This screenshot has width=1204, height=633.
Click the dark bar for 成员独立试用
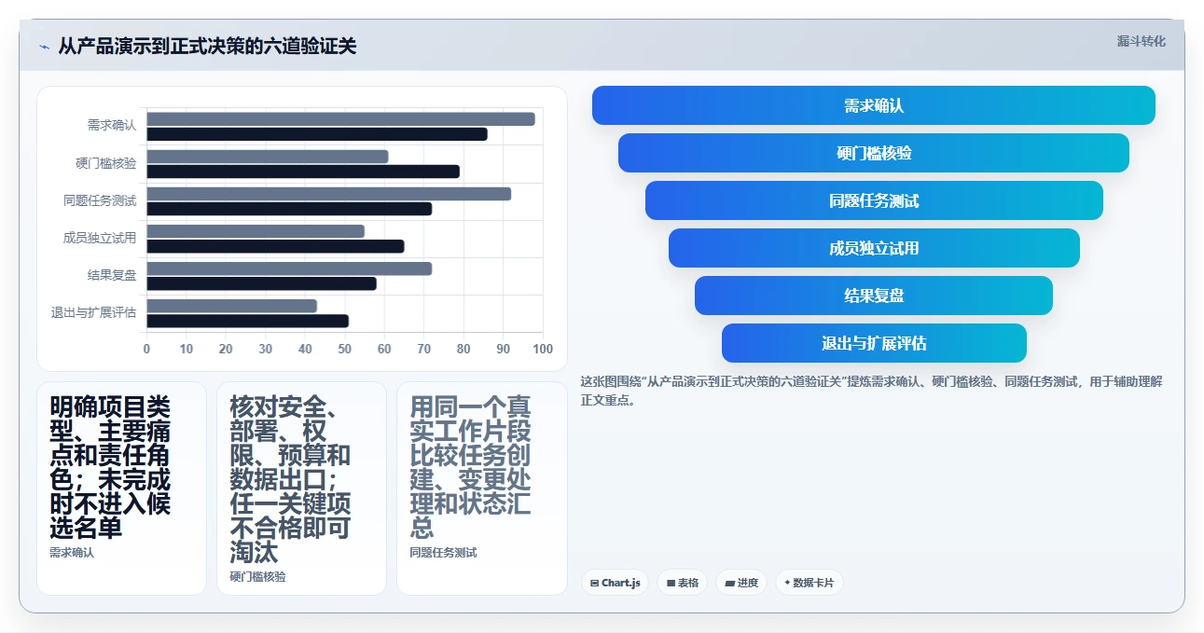pyautogui.click(x=275, y=246)
